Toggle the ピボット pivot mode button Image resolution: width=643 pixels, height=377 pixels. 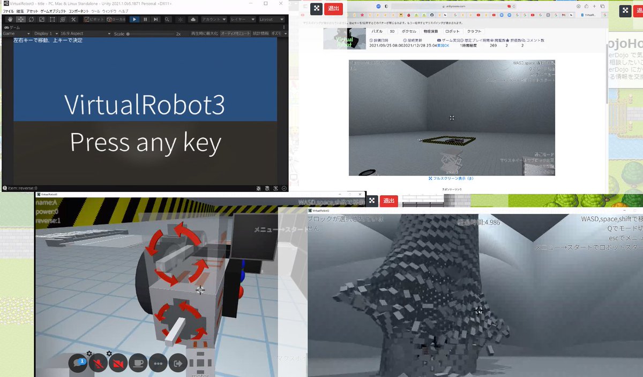click(x=94, y=19)
